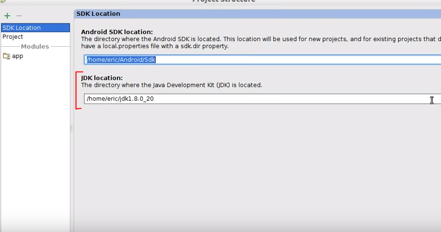Click the sidebar splitter handle
The height and width of the screenshot is (232, 441).
point(72,128)
